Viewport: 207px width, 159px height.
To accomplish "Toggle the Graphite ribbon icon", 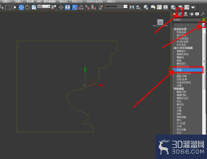I will 153,7.
